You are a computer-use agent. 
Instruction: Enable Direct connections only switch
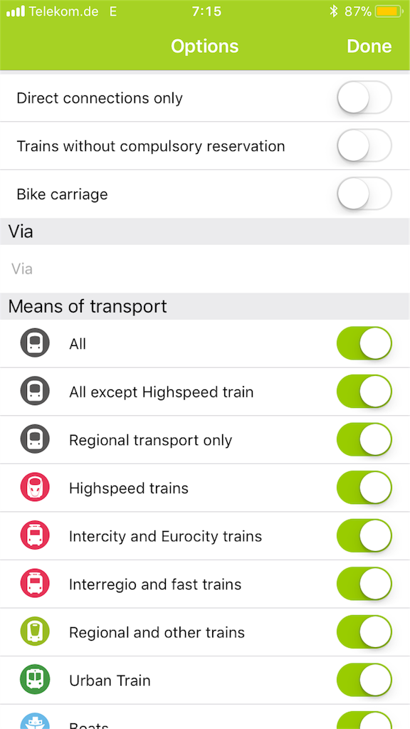[x=364, y=98]
